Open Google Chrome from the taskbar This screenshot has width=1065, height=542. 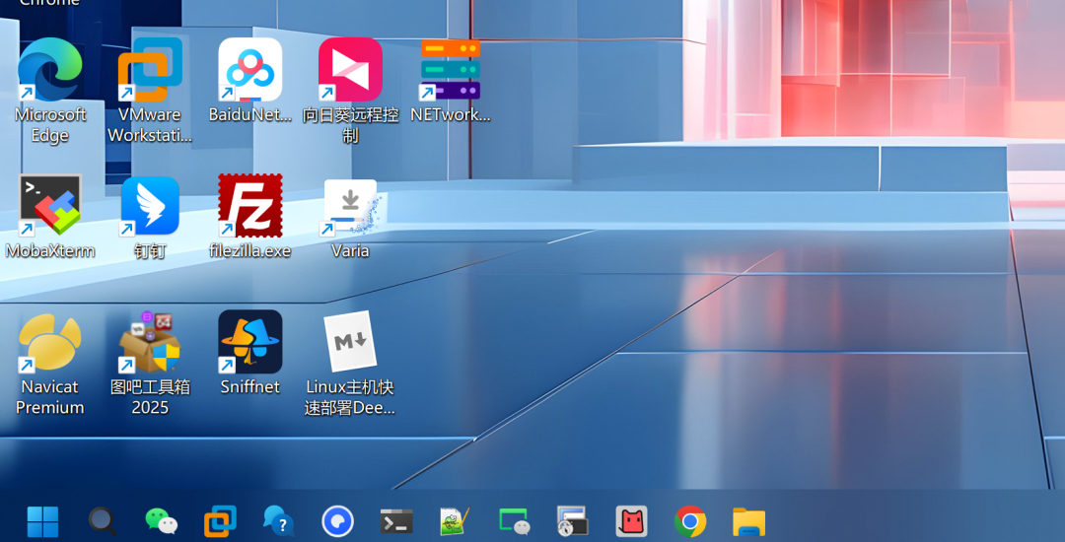click(x=690, y=521)
